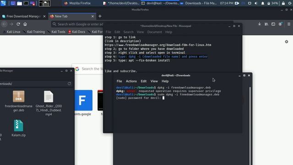Select freedownloadmanager.deb in file manager

18,101
